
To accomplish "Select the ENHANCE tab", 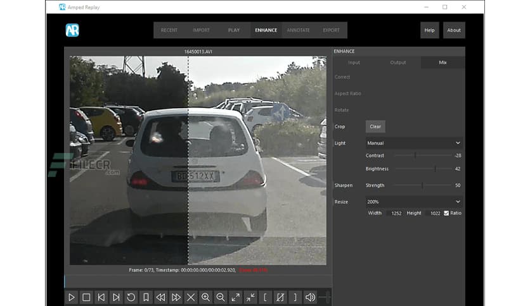I will tap(266, 30).
